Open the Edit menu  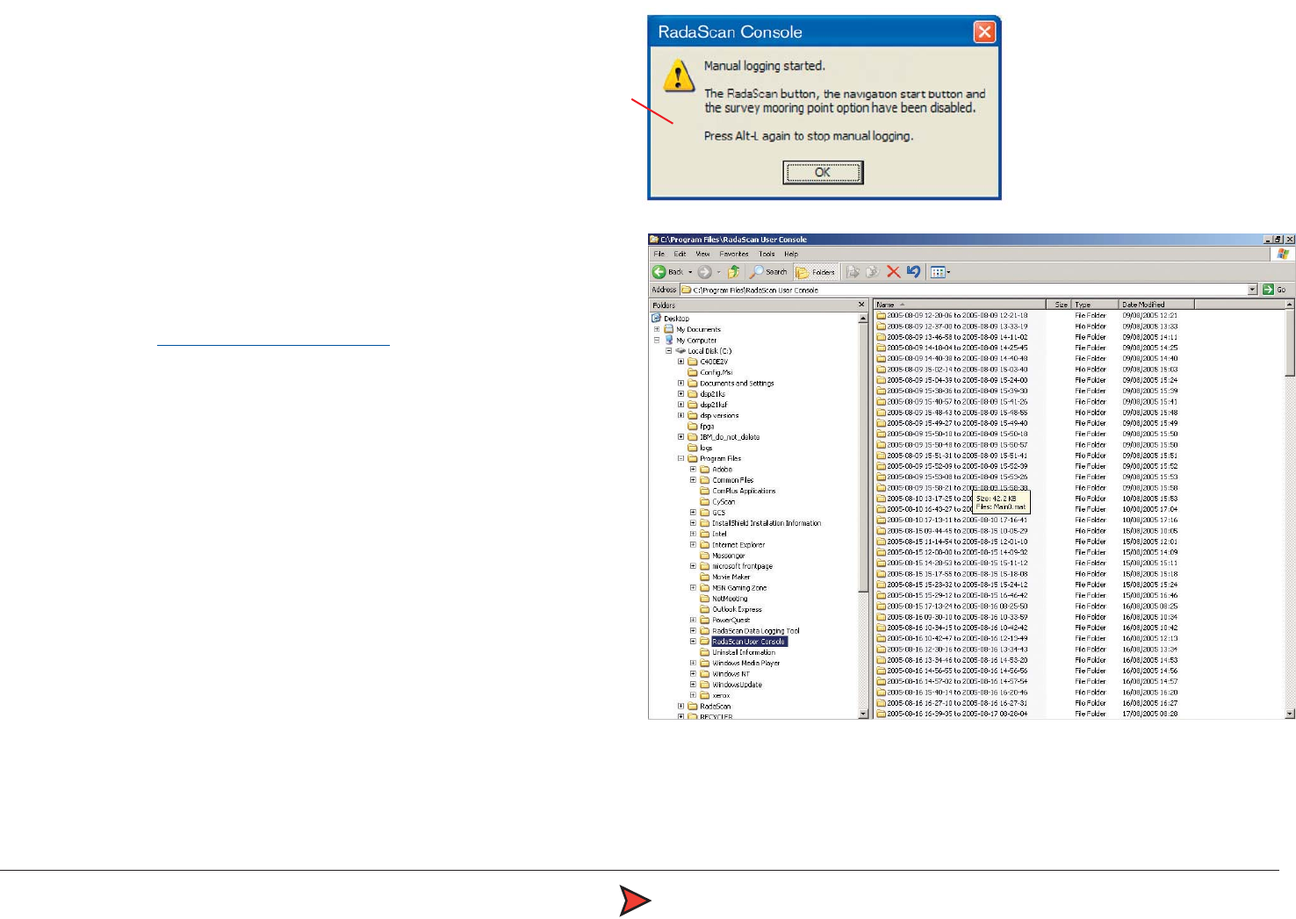680,254
